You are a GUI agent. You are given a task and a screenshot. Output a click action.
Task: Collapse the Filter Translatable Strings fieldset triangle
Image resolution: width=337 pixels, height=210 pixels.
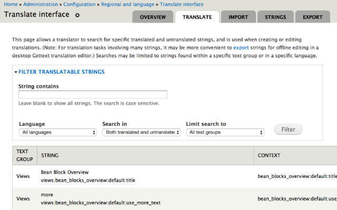point(16,72)
